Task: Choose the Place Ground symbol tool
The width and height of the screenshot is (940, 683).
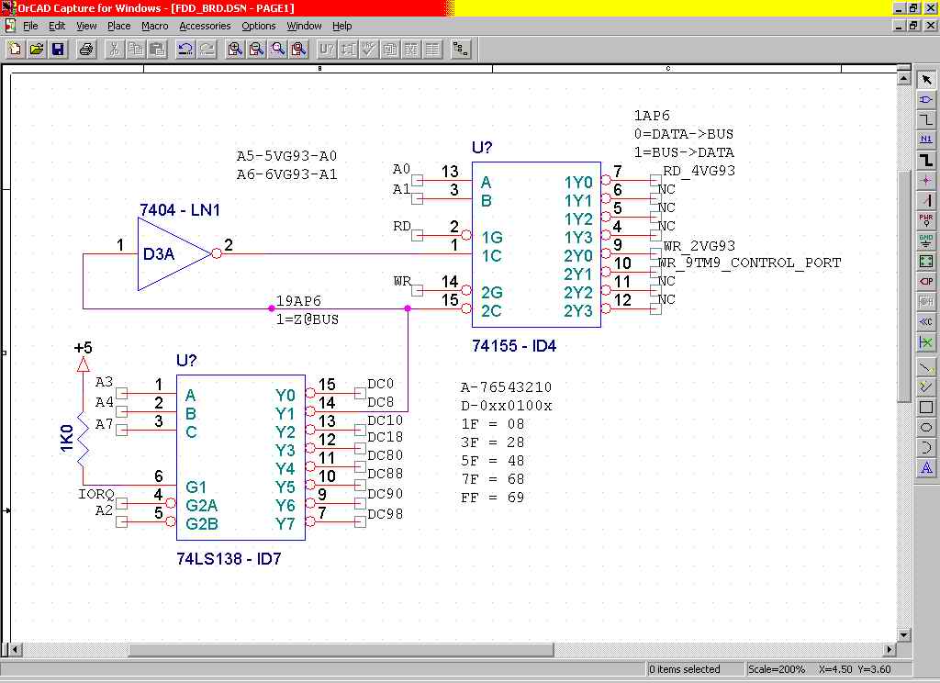Action: (x=926, y=241)
